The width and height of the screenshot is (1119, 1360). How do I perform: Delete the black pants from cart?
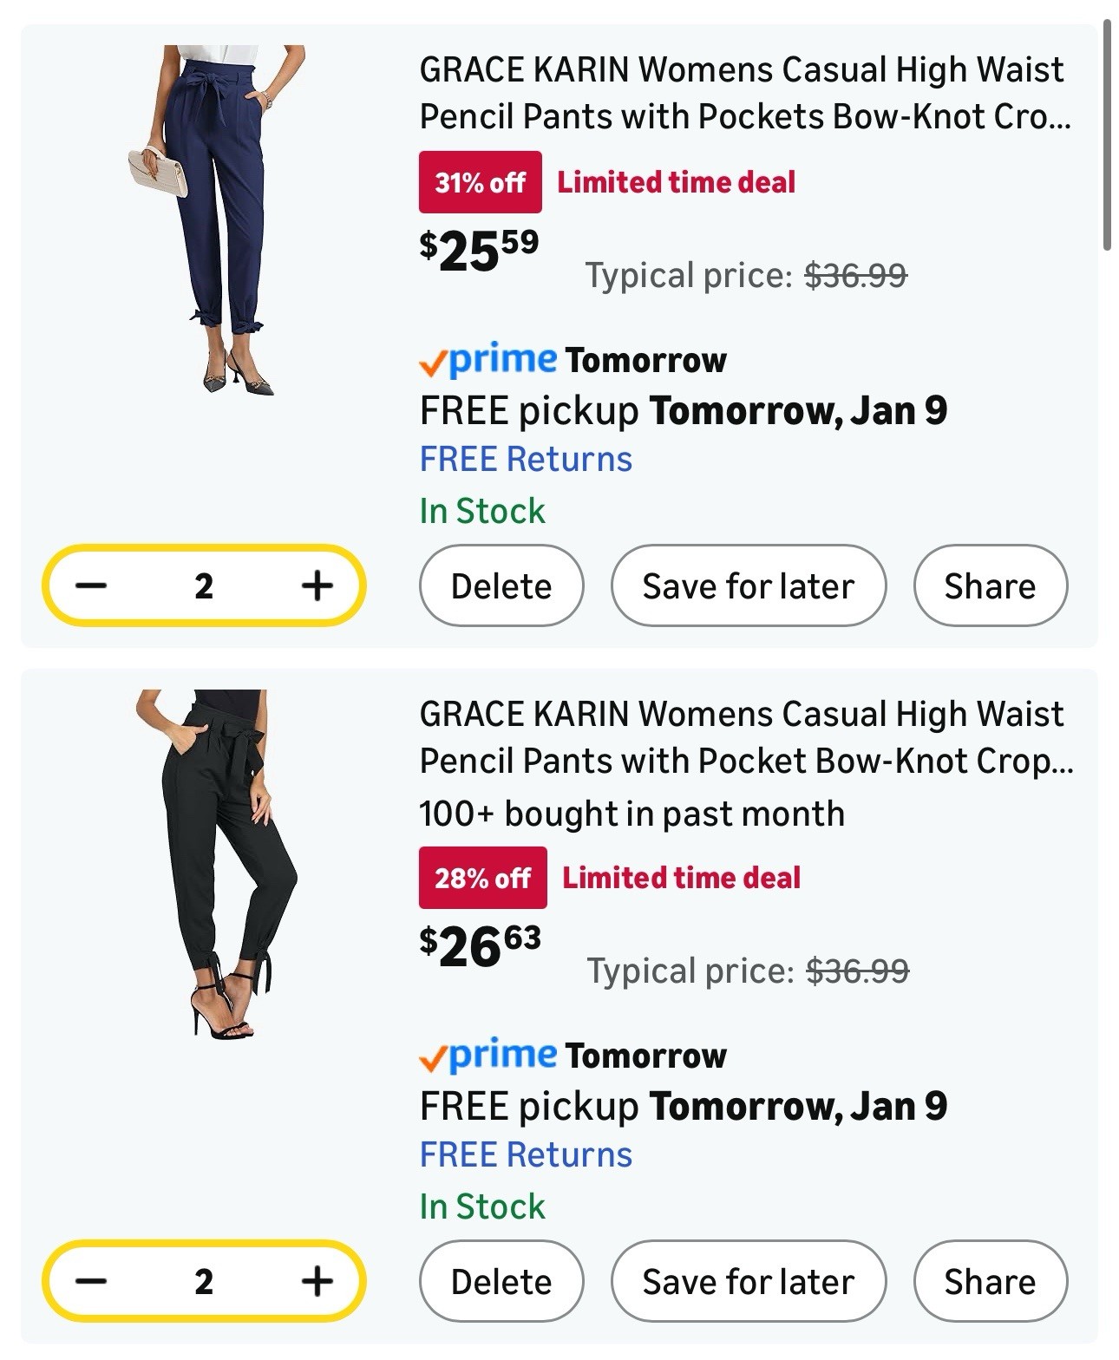(x=501, y=1282)
